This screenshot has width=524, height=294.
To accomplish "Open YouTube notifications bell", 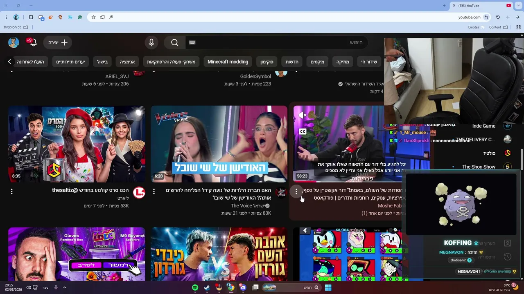I will [32, 42].
